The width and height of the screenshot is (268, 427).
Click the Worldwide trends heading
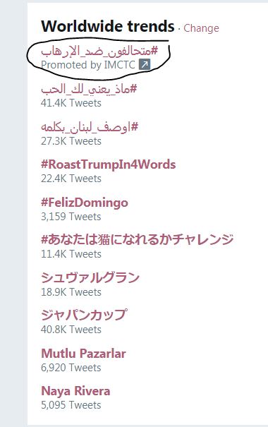click(108, 26)
